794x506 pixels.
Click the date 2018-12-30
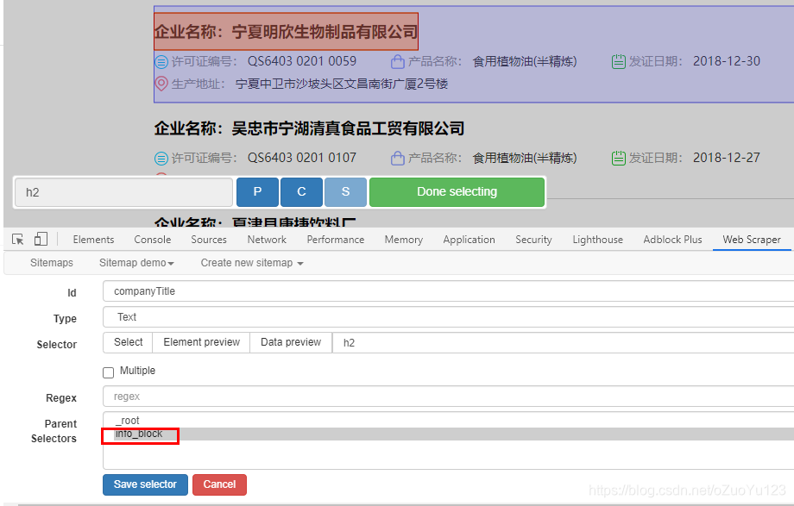pos(726,61)
